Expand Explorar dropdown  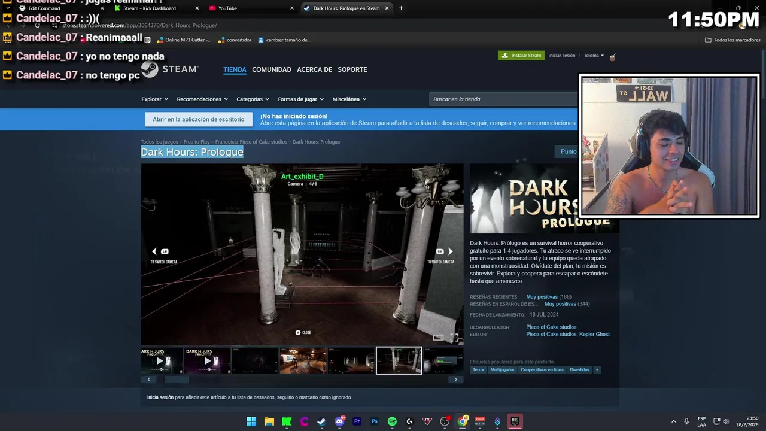[x=154, y=99]
